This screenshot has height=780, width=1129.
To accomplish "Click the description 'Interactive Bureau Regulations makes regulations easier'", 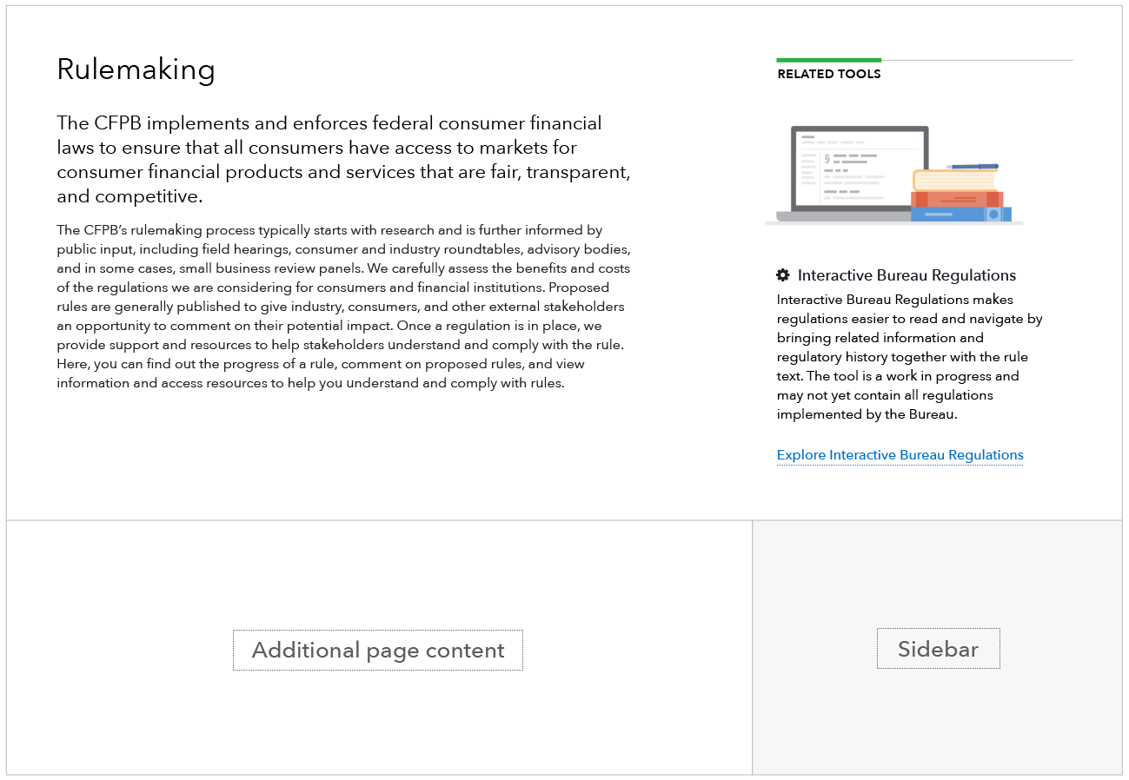I will [910, 357].
